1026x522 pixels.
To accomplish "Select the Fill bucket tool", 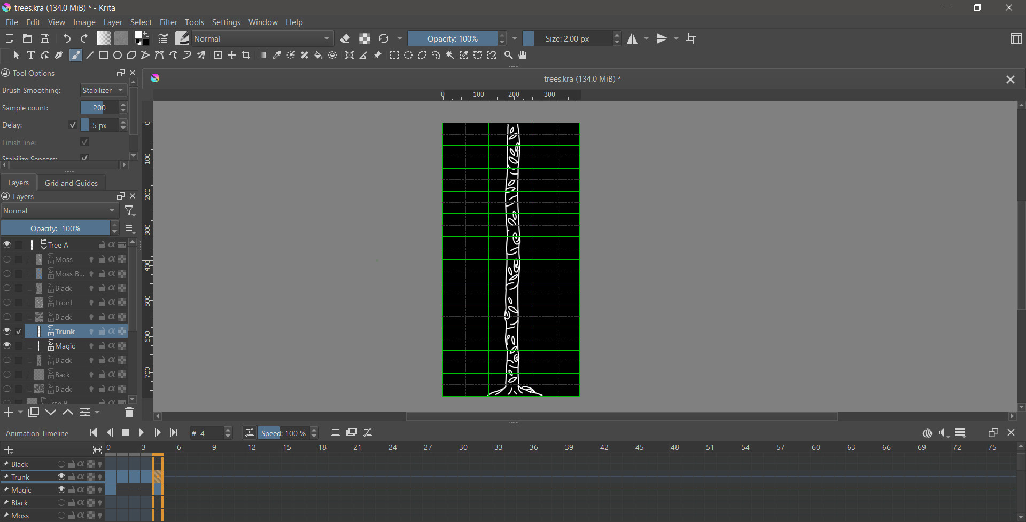I will coord(318,56).
